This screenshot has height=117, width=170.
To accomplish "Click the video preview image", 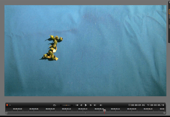I will 85,50.
